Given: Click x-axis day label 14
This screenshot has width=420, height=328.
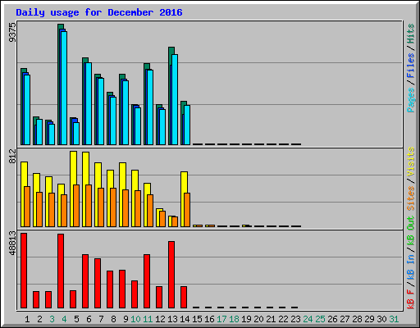Looking at the screenshot, I should pyautogui.click(x=185, y=319).
